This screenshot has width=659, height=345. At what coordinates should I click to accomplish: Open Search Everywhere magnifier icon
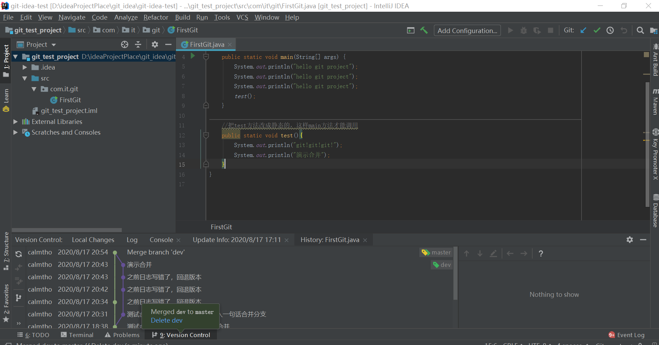coord(640,30)
